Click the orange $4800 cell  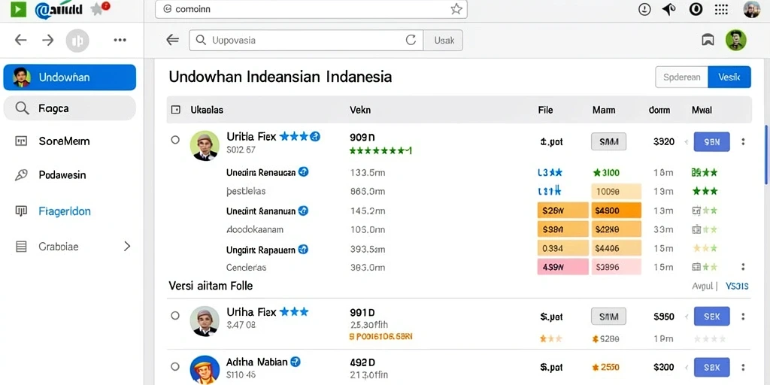tap(617, 211)
